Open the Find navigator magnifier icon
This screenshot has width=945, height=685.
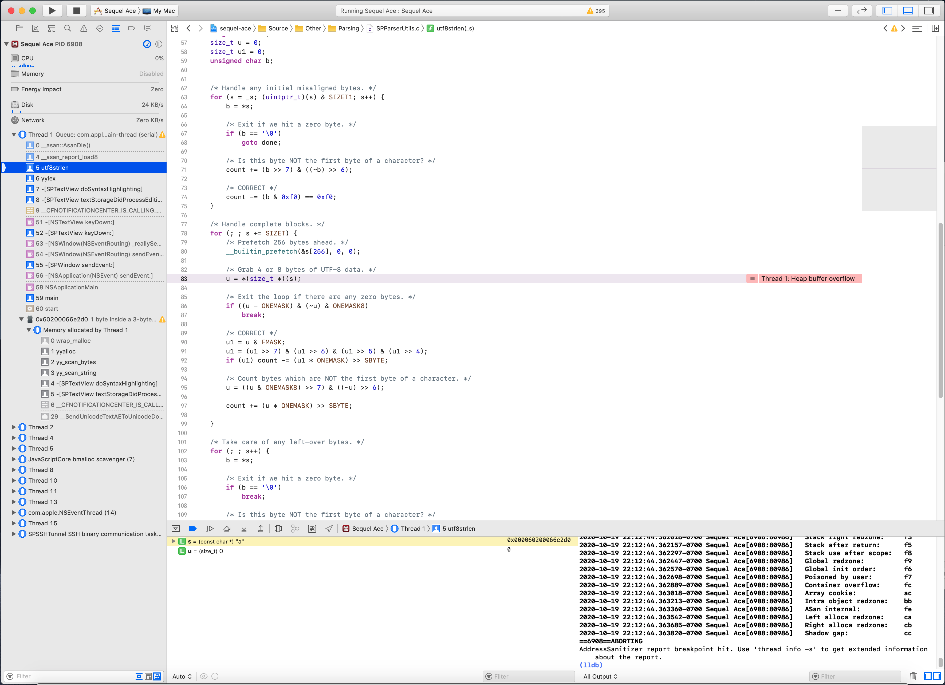tap(68, 28)
